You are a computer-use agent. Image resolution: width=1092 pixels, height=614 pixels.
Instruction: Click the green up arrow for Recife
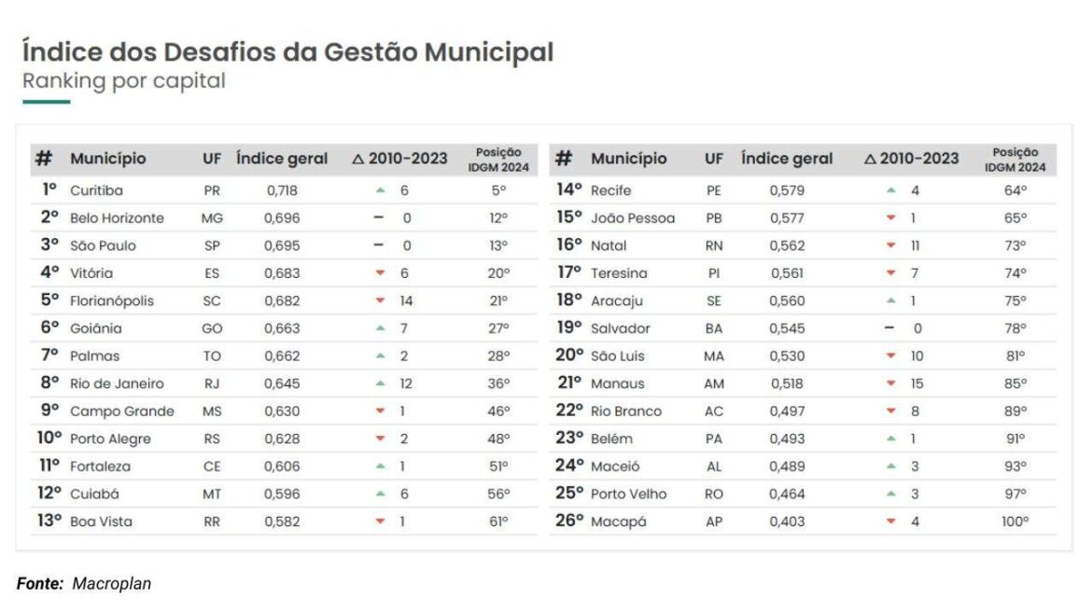click(x=890, y=190)
